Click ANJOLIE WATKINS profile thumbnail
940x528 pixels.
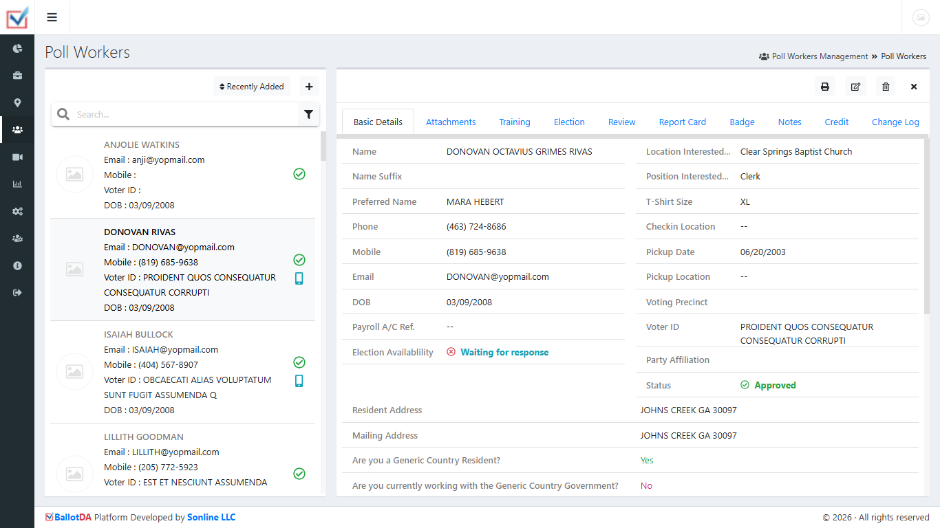(x=74, y=175)
